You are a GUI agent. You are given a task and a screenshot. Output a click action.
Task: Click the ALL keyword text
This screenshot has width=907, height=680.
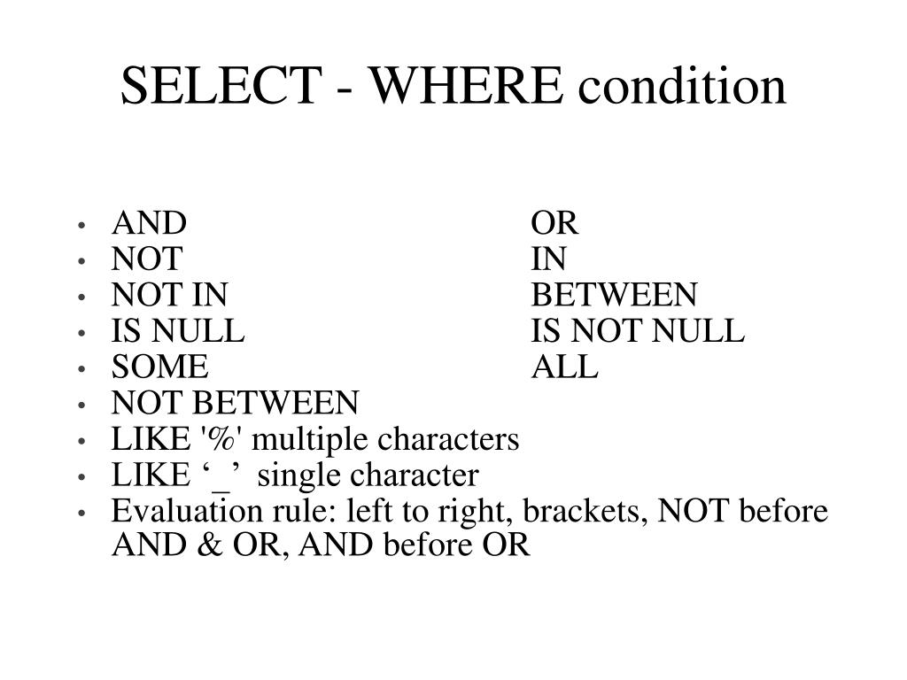(564, 367)
